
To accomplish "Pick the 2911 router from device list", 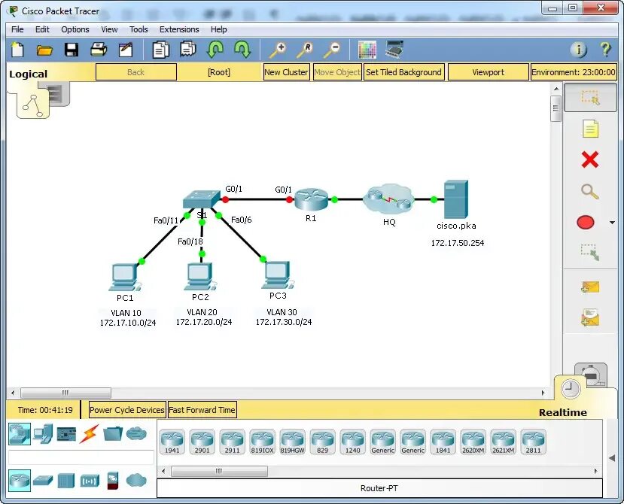I will click(232, 442).
